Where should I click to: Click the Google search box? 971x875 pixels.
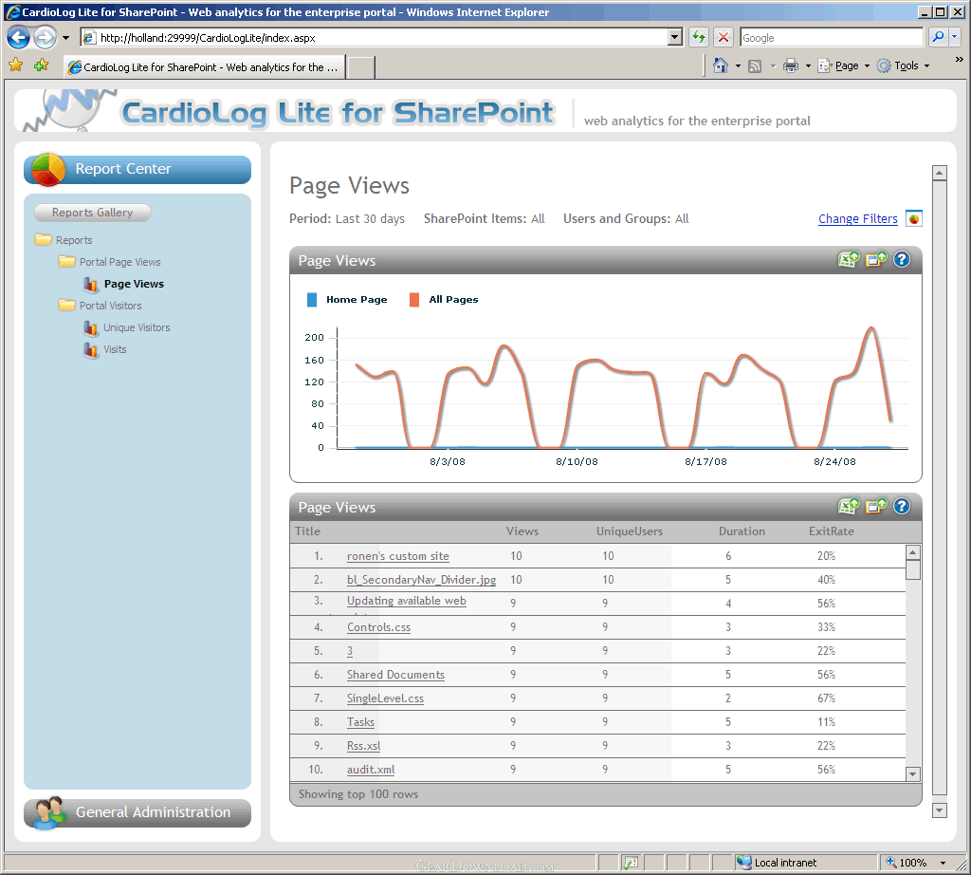[x=832, y=38]
